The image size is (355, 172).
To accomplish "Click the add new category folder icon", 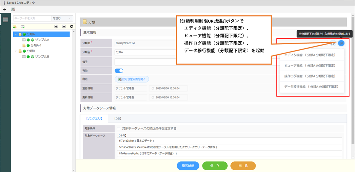I will tap(15, 26).
